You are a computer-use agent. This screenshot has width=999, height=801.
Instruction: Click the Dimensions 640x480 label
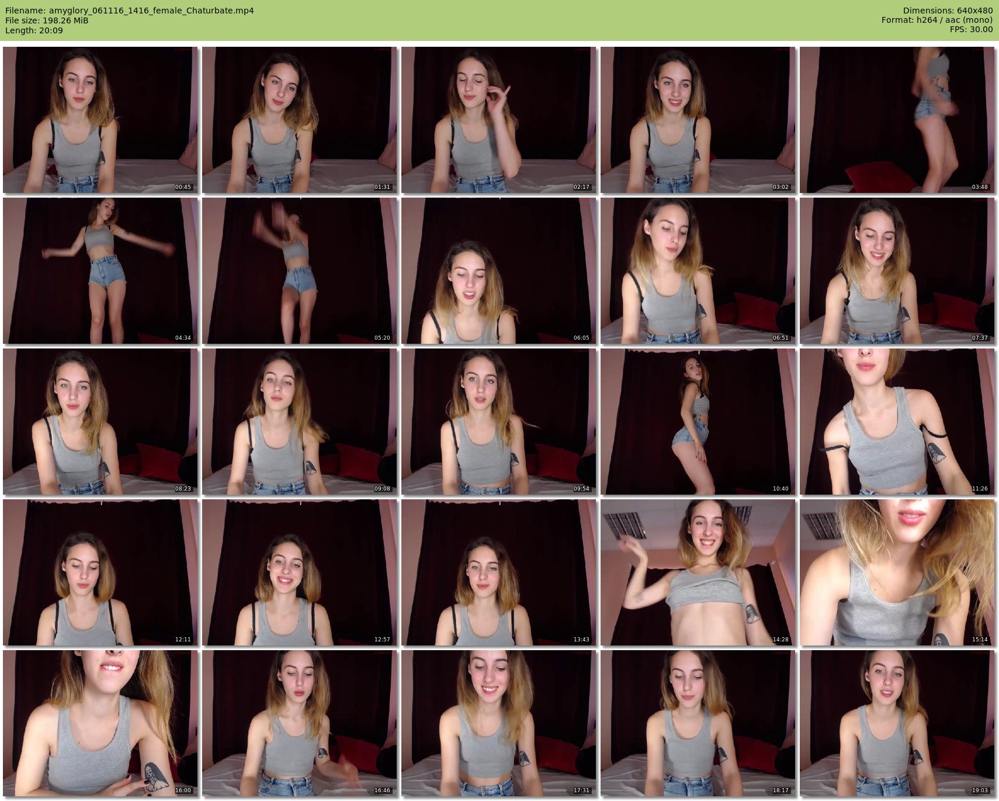click(x=948, y=11)
